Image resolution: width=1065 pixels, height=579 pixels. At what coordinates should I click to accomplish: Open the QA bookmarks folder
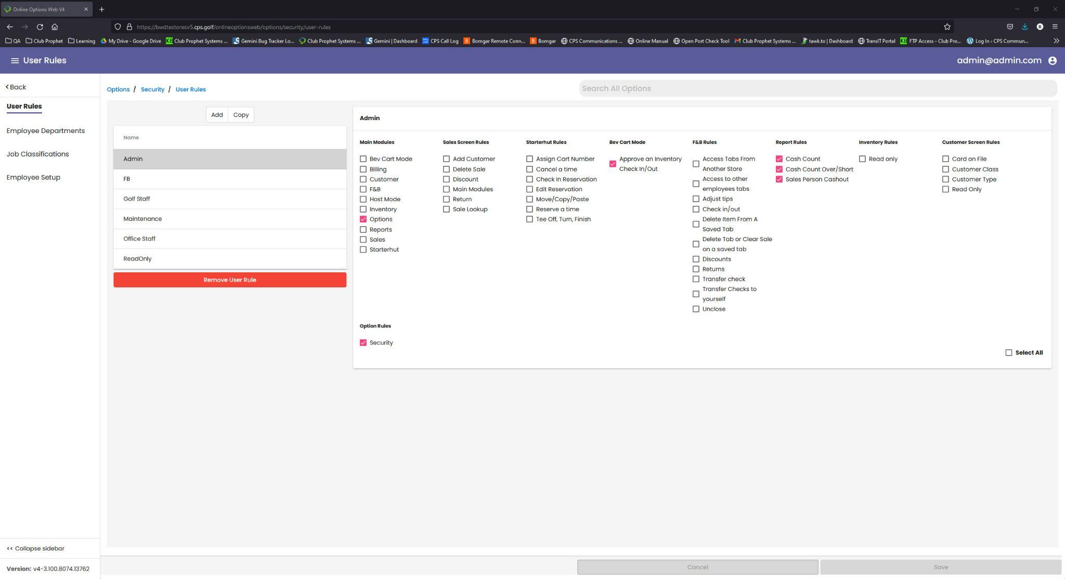click(x=13, y=41)
